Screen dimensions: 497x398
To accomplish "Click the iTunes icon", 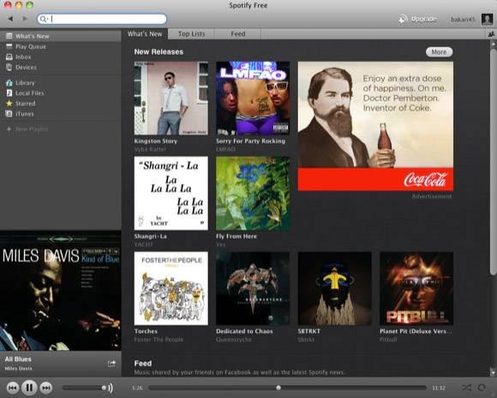I will click(x=9, y=114).
